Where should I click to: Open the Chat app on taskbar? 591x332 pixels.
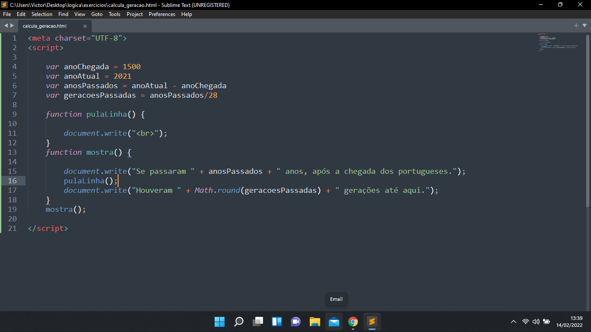click(x=296, y=322)
